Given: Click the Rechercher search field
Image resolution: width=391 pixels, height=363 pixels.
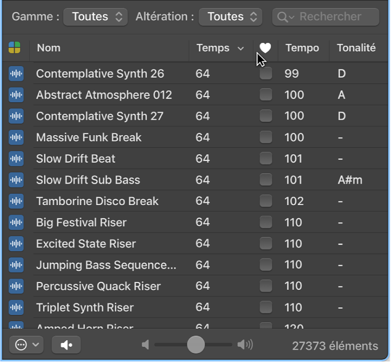Looking at the screenshot, I should (326, 17).
